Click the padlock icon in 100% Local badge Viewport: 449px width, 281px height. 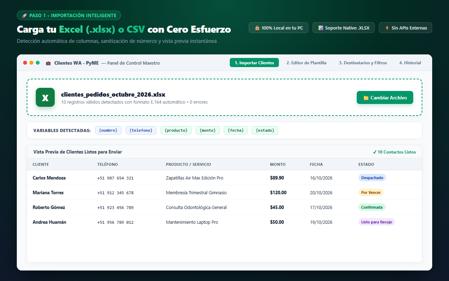coord(257,28)
